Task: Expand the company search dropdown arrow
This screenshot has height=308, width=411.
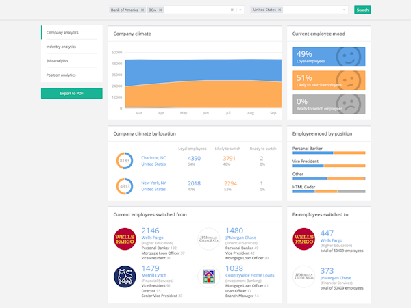Action: tap(240, 10)
